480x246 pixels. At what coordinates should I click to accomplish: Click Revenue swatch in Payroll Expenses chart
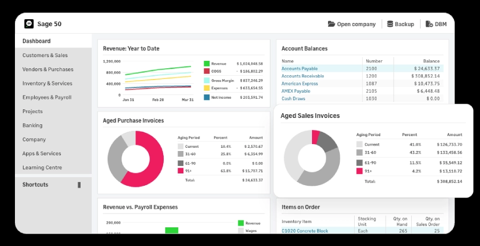click(241, 224)
